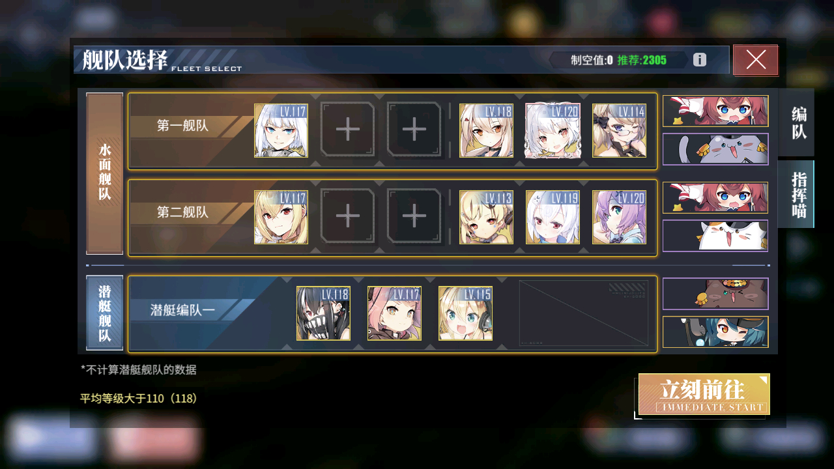Add ship to second fleet's third main slot
This screenshot has height=469, width=834.
point(414,217)
